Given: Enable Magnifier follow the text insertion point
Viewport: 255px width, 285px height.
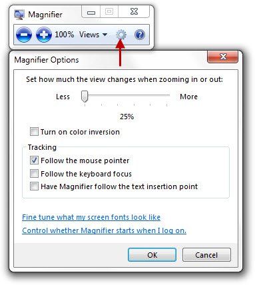Looking at the screenshot, I should click(x=34, y=186).
